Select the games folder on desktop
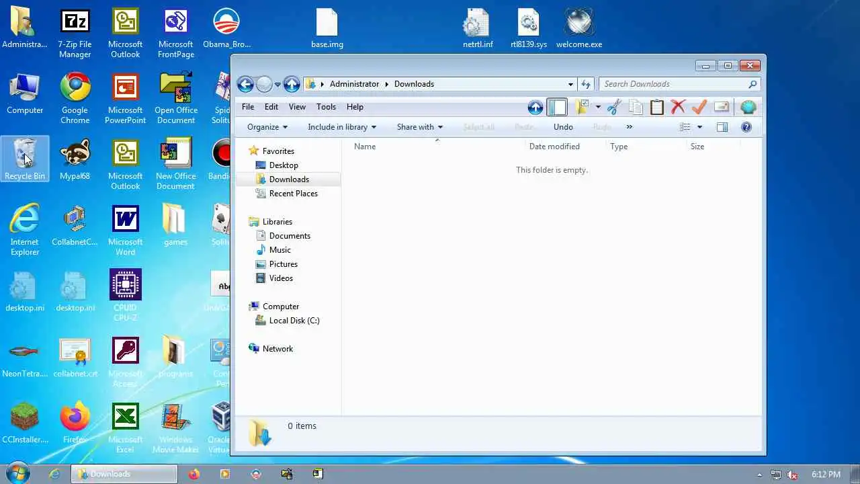Screen dimensions: 860x484 (x=175, y=226)
